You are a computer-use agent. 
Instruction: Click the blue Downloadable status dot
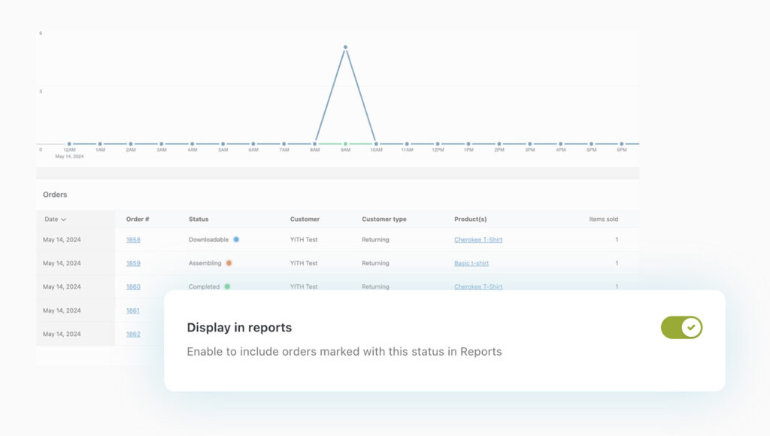236,240
